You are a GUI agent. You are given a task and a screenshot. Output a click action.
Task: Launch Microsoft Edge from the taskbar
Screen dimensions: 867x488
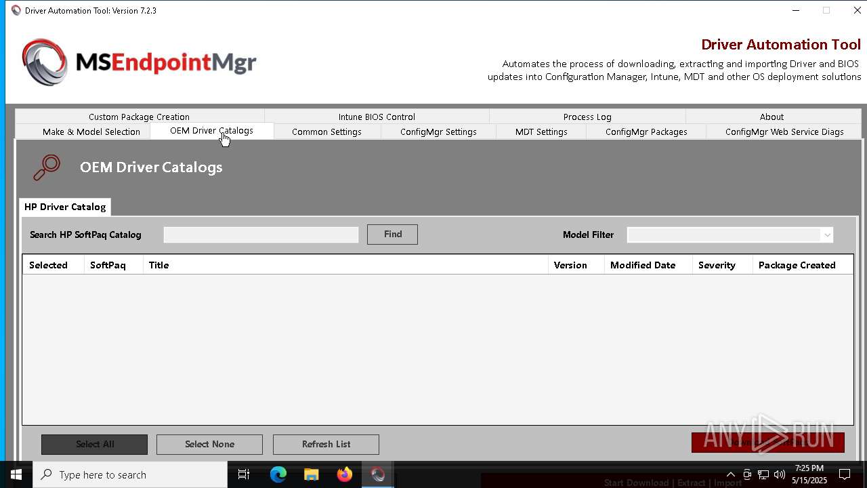pyautogui.click(x=278, y=474)
